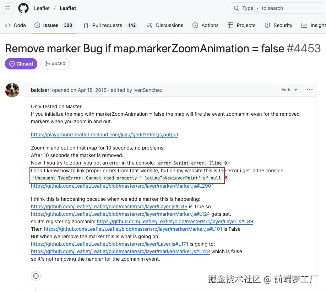This screenshot has height=292, width=326.
Task: Click the 'Only tested on Master.' line
Action: click(x=57, y=106)
